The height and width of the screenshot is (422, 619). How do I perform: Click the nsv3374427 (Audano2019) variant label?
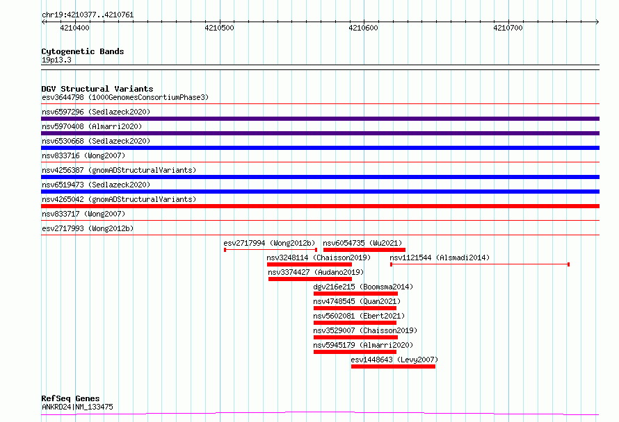click(316, 272)
